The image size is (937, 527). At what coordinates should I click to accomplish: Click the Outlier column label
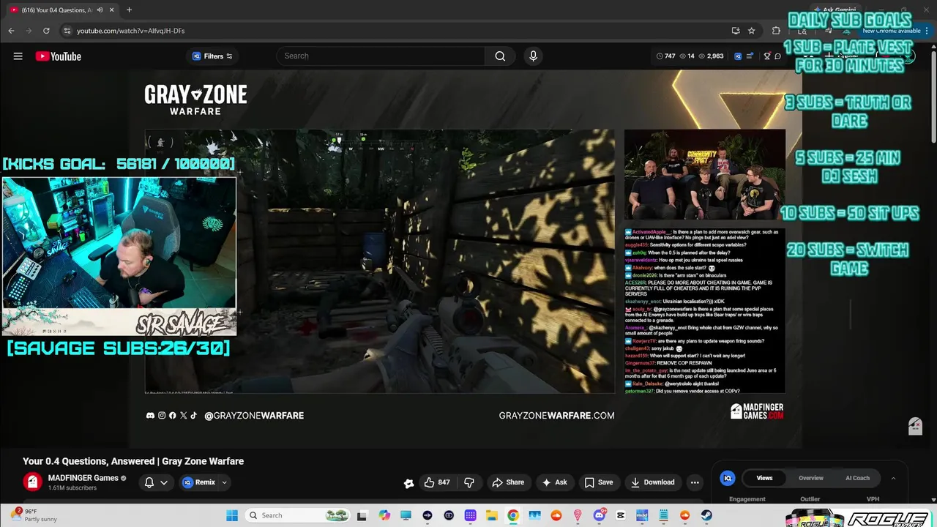(x=810, y=499)
